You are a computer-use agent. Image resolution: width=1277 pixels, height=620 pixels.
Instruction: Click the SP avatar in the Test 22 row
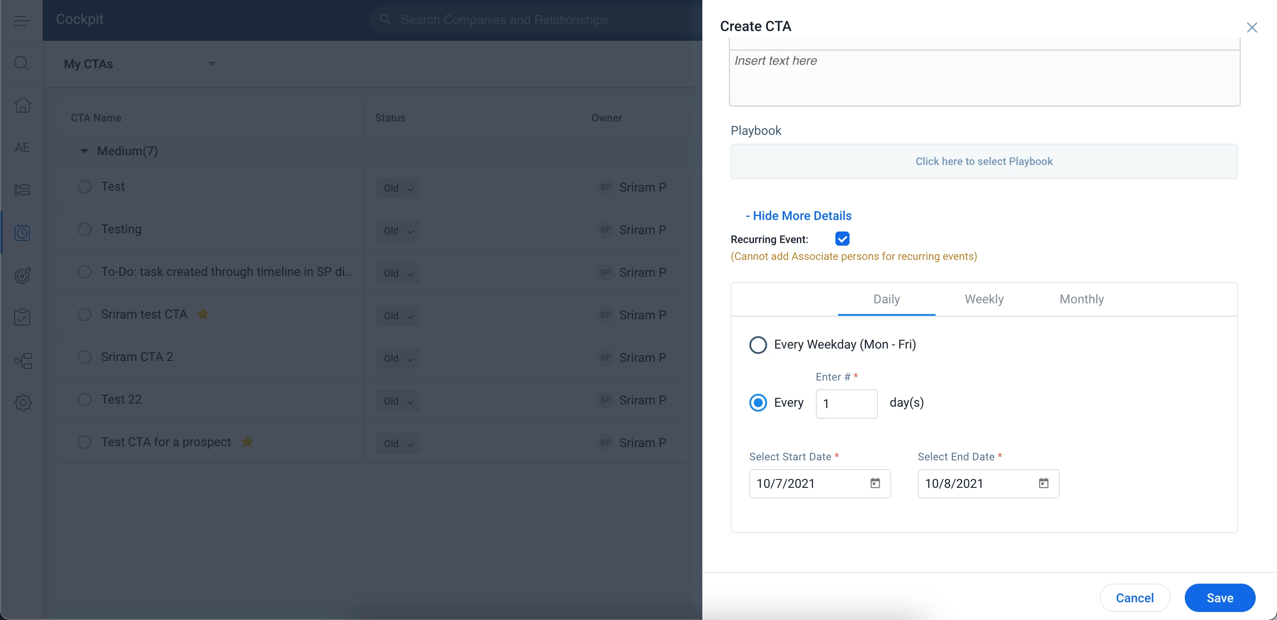(x=605, y=400)
